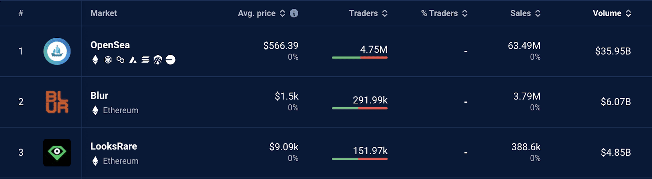Click the Polygon chain icon under OpenSea
Screen dimensions: 652x179
click(120, 60)
